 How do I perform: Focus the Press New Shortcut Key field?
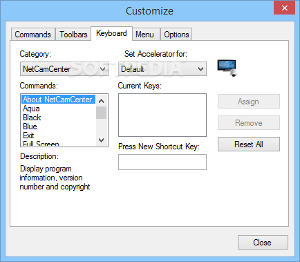coord(162,162)
